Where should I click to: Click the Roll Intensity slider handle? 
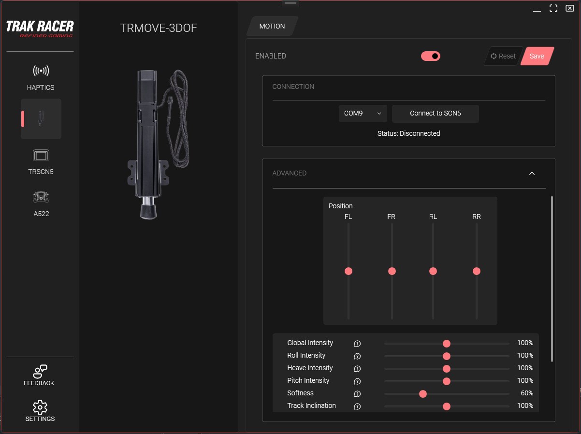447,356
